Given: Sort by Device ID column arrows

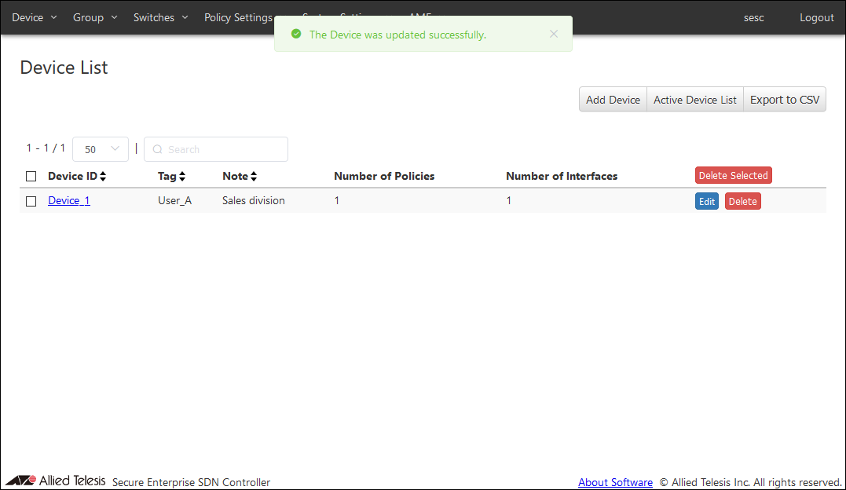Looking at the screenshot, I should coord(103,177).
